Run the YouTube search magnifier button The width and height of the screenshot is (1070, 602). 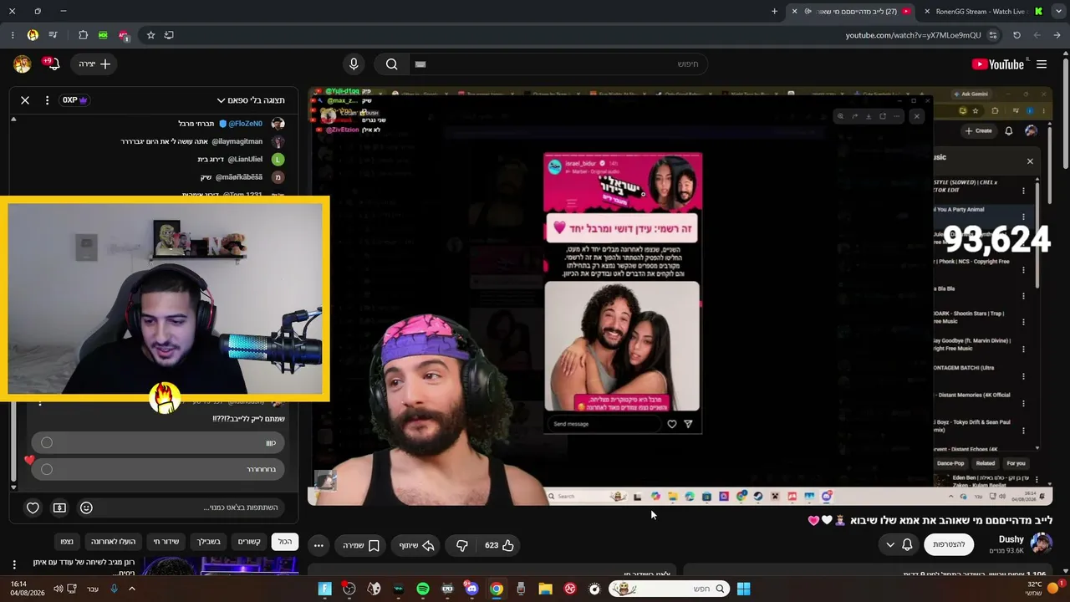click(391, 64)
